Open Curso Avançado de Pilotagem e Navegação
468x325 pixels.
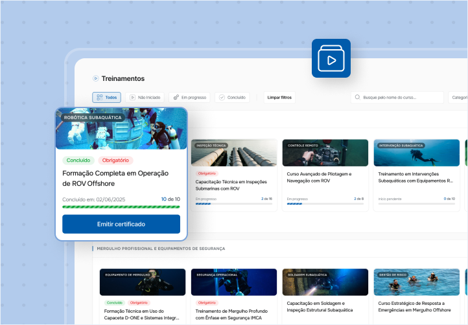pos(319,177)
